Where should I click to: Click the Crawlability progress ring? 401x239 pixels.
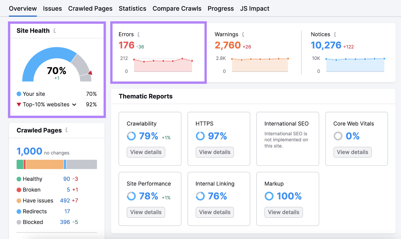click(x=131, y=136)
